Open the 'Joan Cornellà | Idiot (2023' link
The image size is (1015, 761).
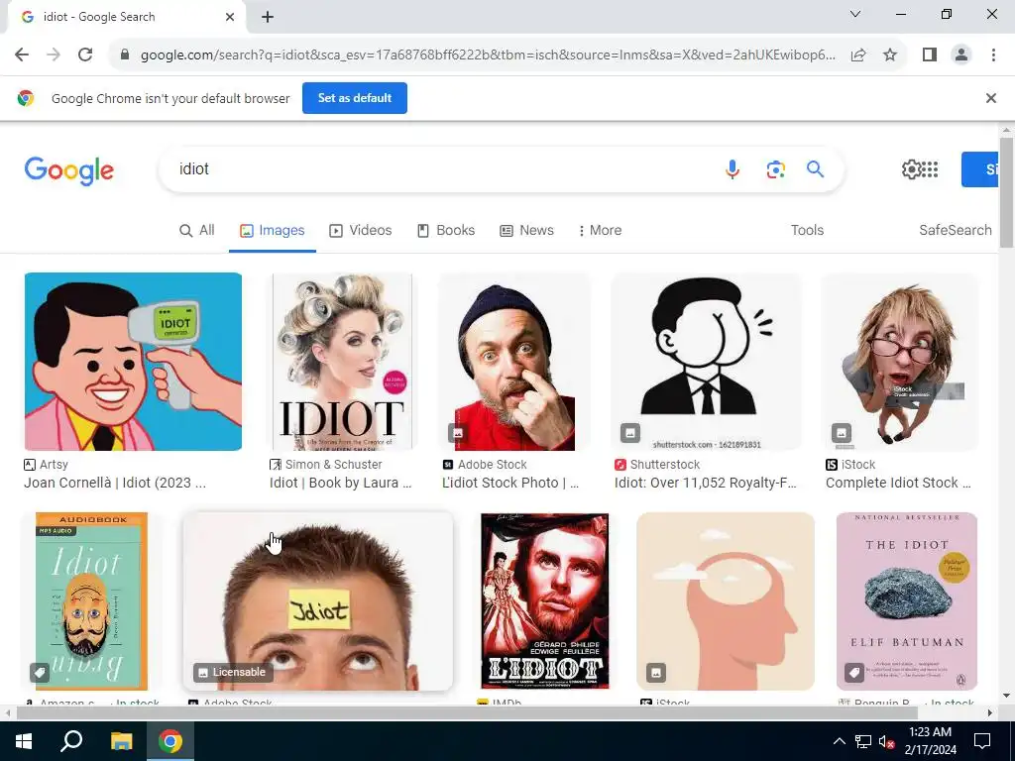115,483
